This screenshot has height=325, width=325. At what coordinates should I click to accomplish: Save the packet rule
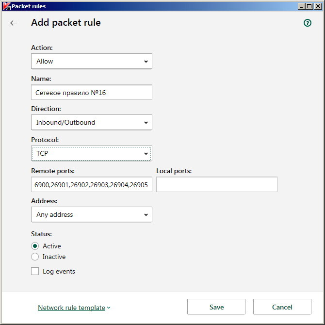216,307
